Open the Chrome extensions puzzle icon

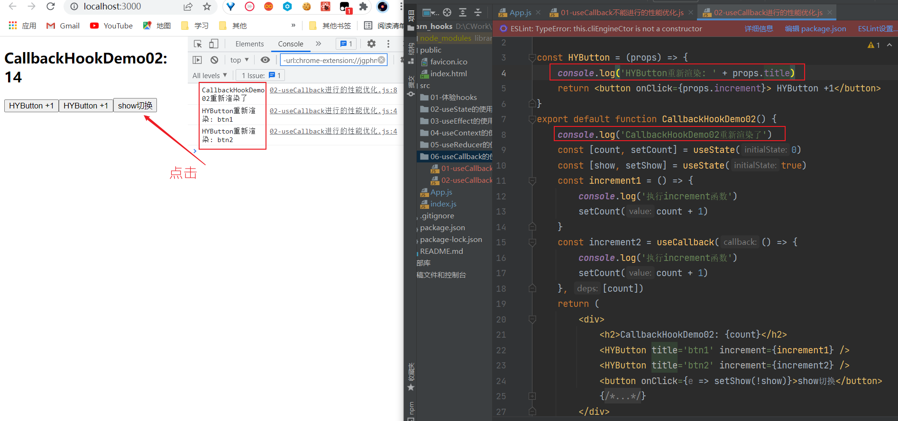[x=363, y=7]
